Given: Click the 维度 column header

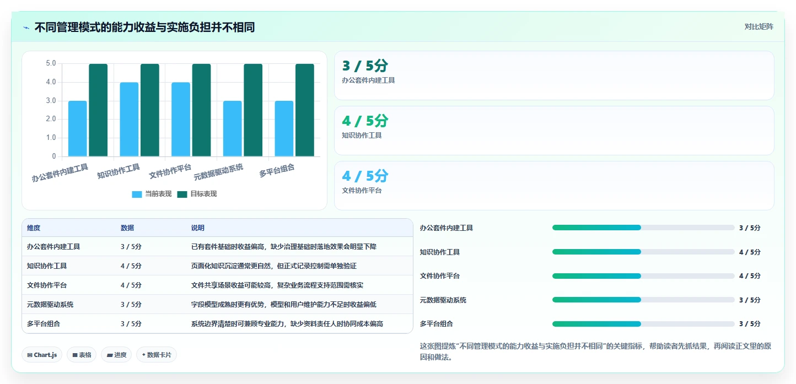Looking at the screenshot, I should pyautogui.click(x=34, y=228).
